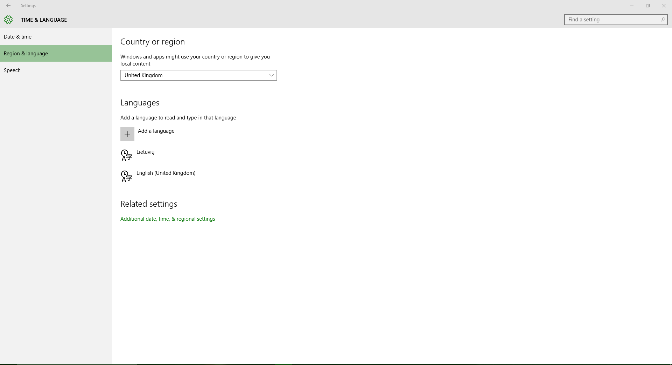The width and height of the screenshot is (672, 365).
Task: Expand country list with chevron arrow
Action: (271, 75)
